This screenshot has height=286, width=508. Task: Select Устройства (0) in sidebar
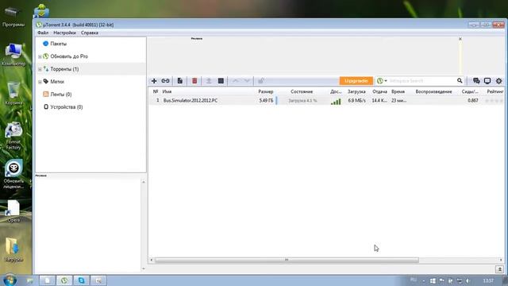pyautogui.click(x=66, y=106)
